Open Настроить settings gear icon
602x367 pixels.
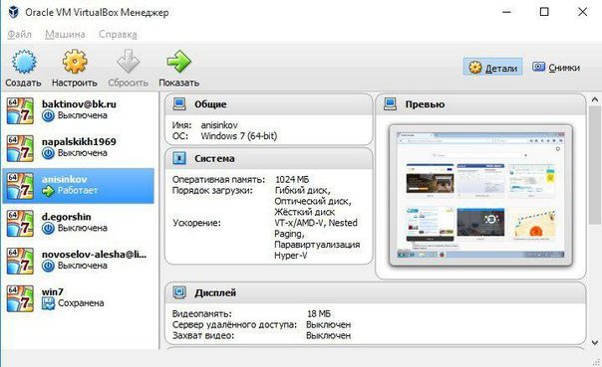(x=75, y=62)
